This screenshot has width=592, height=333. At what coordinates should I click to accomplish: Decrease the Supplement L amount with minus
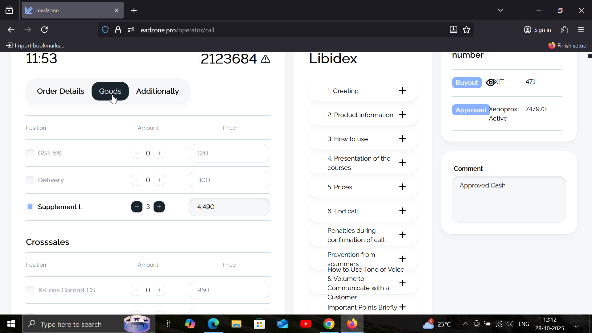point(137,207)
